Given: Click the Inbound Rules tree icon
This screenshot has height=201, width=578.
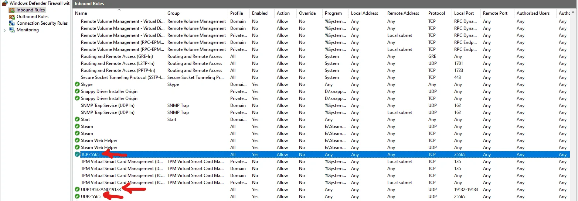Looking at the screenshot, I should coord(11,10).
